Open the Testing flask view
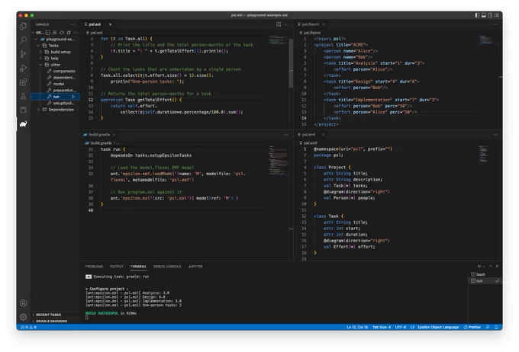 click(23, 96)
